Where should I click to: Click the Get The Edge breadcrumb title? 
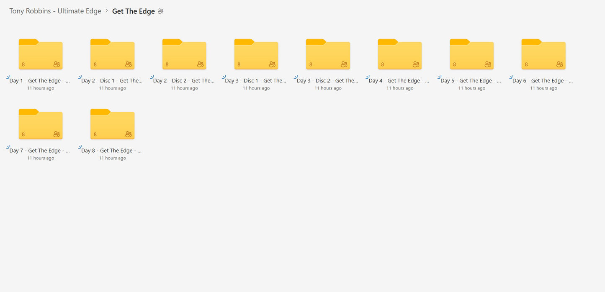(134, 11)
